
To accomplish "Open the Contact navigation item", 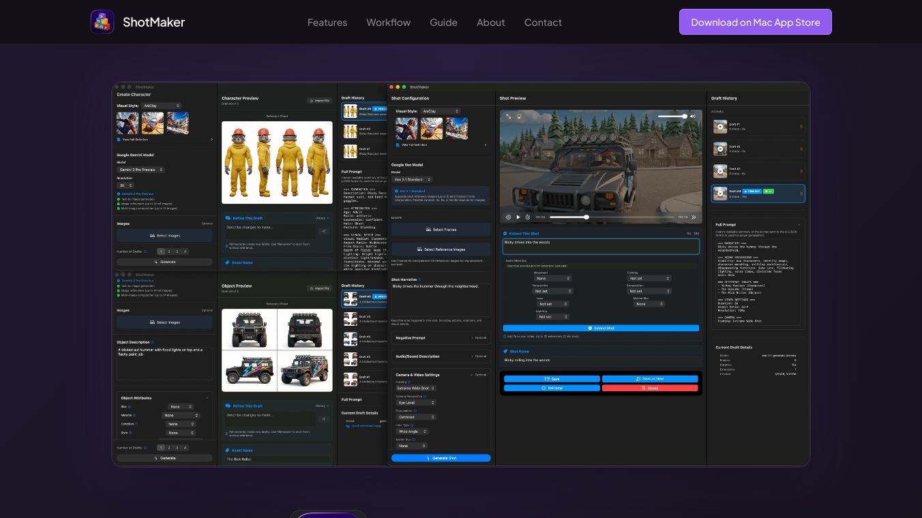I will (x=544, y=22).
